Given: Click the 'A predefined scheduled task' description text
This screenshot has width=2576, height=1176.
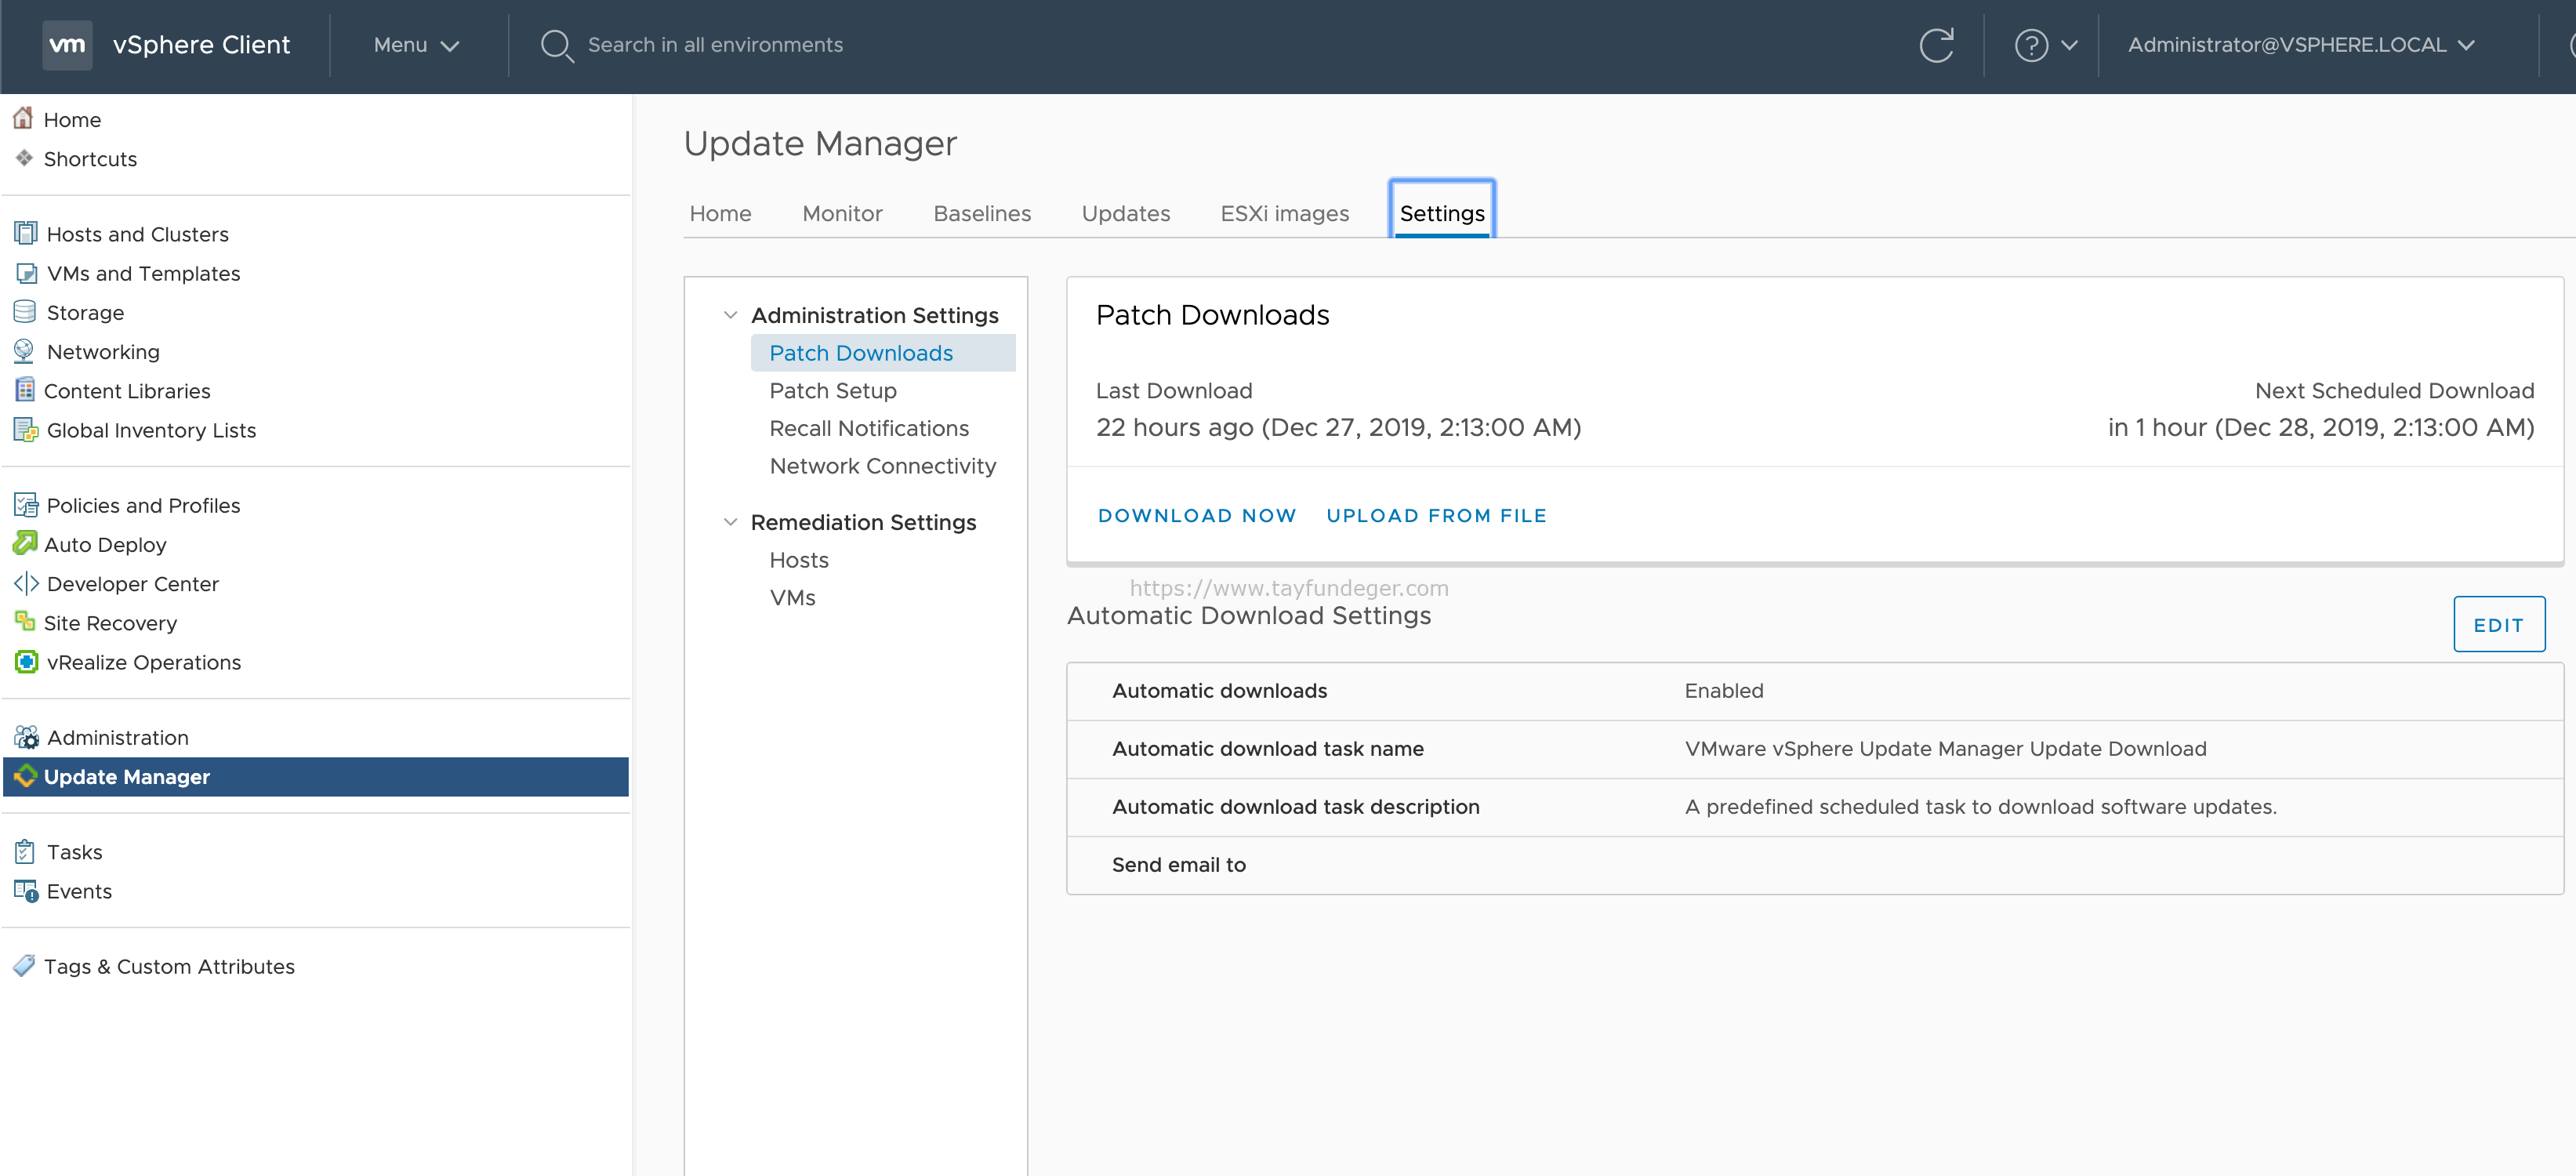Looking at the screenshot, I should pos(1980,807).
